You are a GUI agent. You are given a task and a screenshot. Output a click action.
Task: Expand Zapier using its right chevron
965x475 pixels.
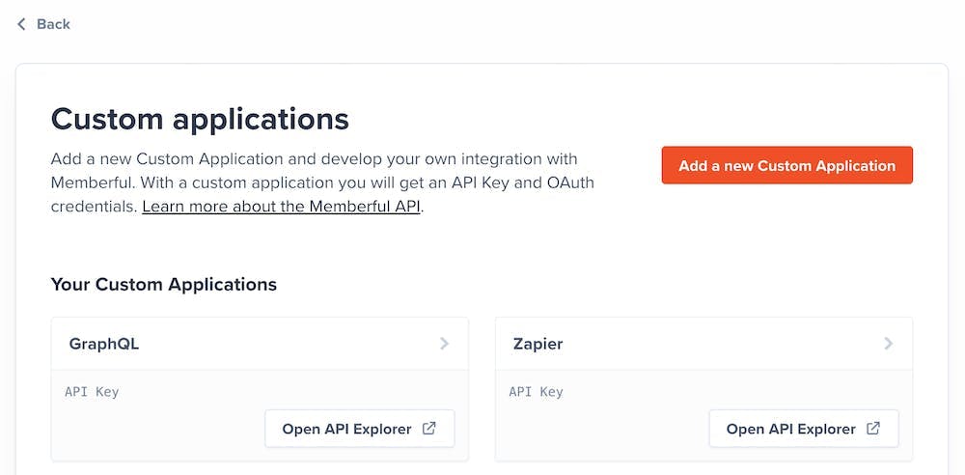point(888,344)
